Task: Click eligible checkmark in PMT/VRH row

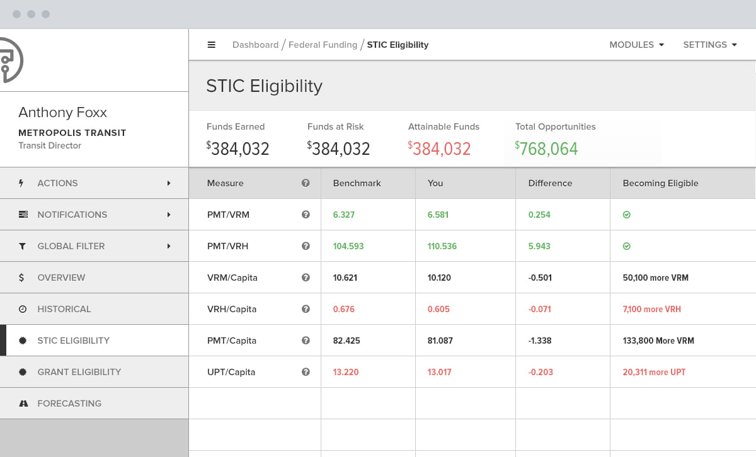Action: tap(626, 246)
